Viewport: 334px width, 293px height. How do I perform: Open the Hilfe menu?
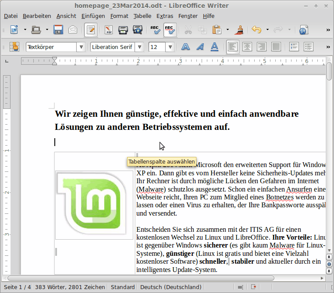click(x=209, y=16)
